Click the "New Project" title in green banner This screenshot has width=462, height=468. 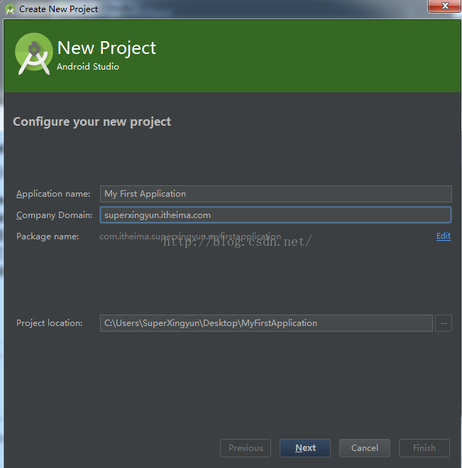pyautogui.click(x=106, y=48)
